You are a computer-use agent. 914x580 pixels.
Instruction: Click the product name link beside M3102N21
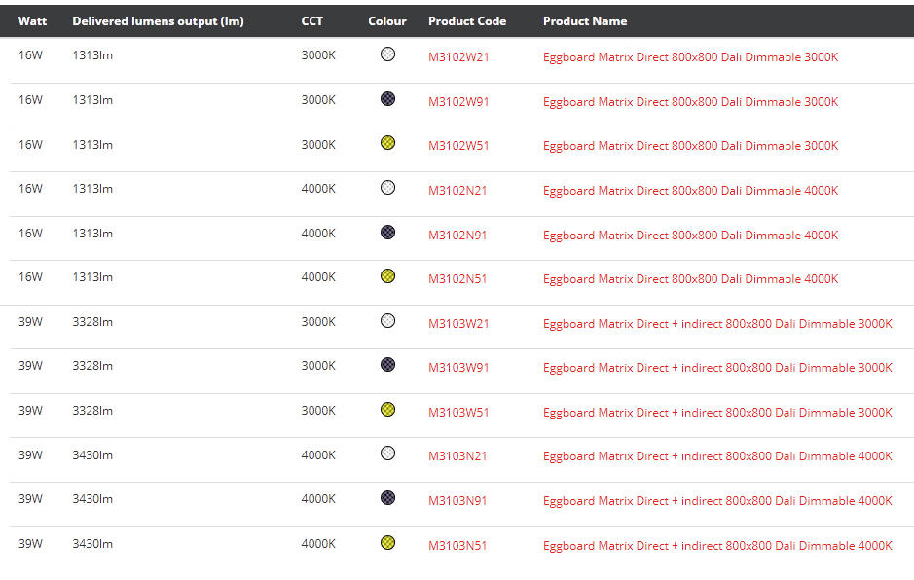(690, 191)
